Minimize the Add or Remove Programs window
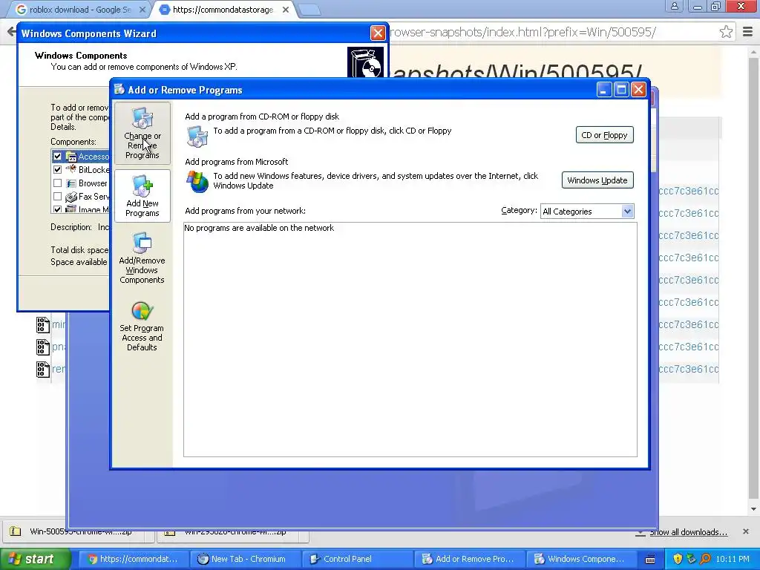 604,90
